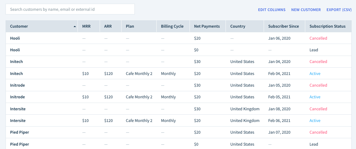This screenshot has width=356, height=149.
Task: Sort by the MRR column header
Action: 86,26
